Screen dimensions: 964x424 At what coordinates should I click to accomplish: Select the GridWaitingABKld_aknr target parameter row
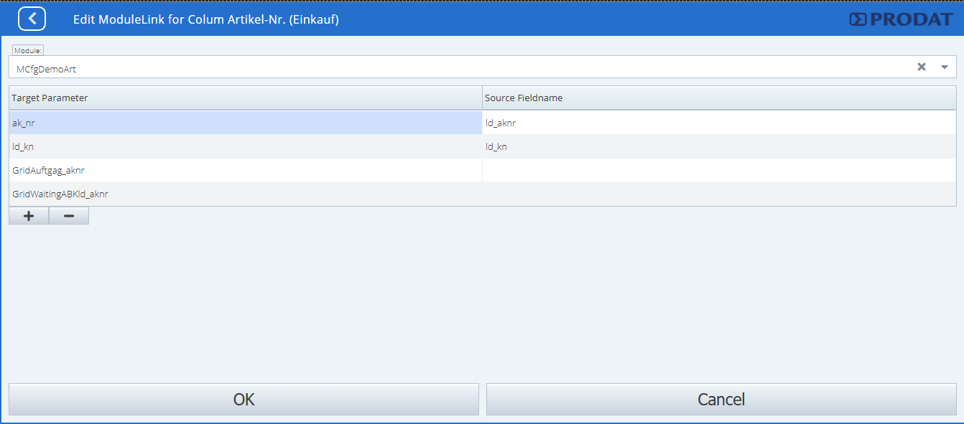point(245,194)
